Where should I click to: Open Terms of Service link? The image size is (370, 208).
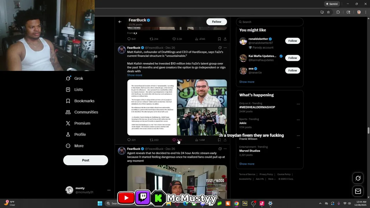click(247, 174)
